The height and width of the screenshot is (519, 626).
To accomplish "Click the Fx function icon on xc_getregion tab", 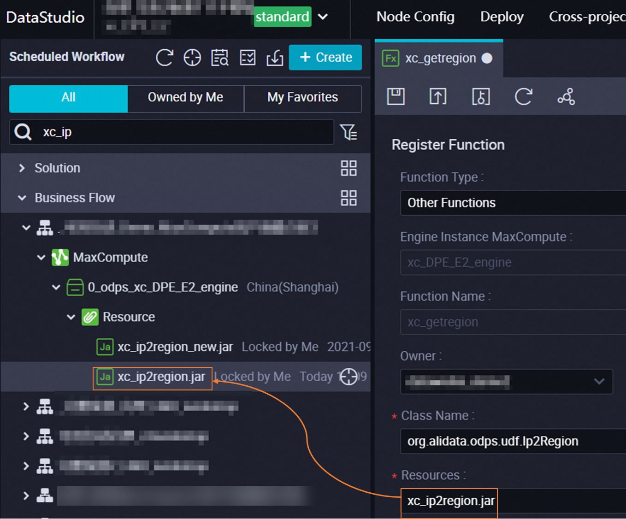I will coord(390,59).
